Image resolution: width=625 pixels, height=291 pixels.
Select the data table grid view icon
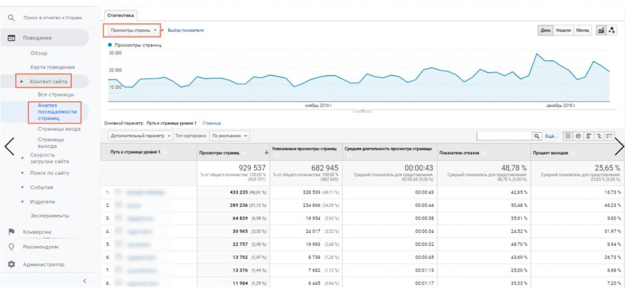click(x=568, y=136)
